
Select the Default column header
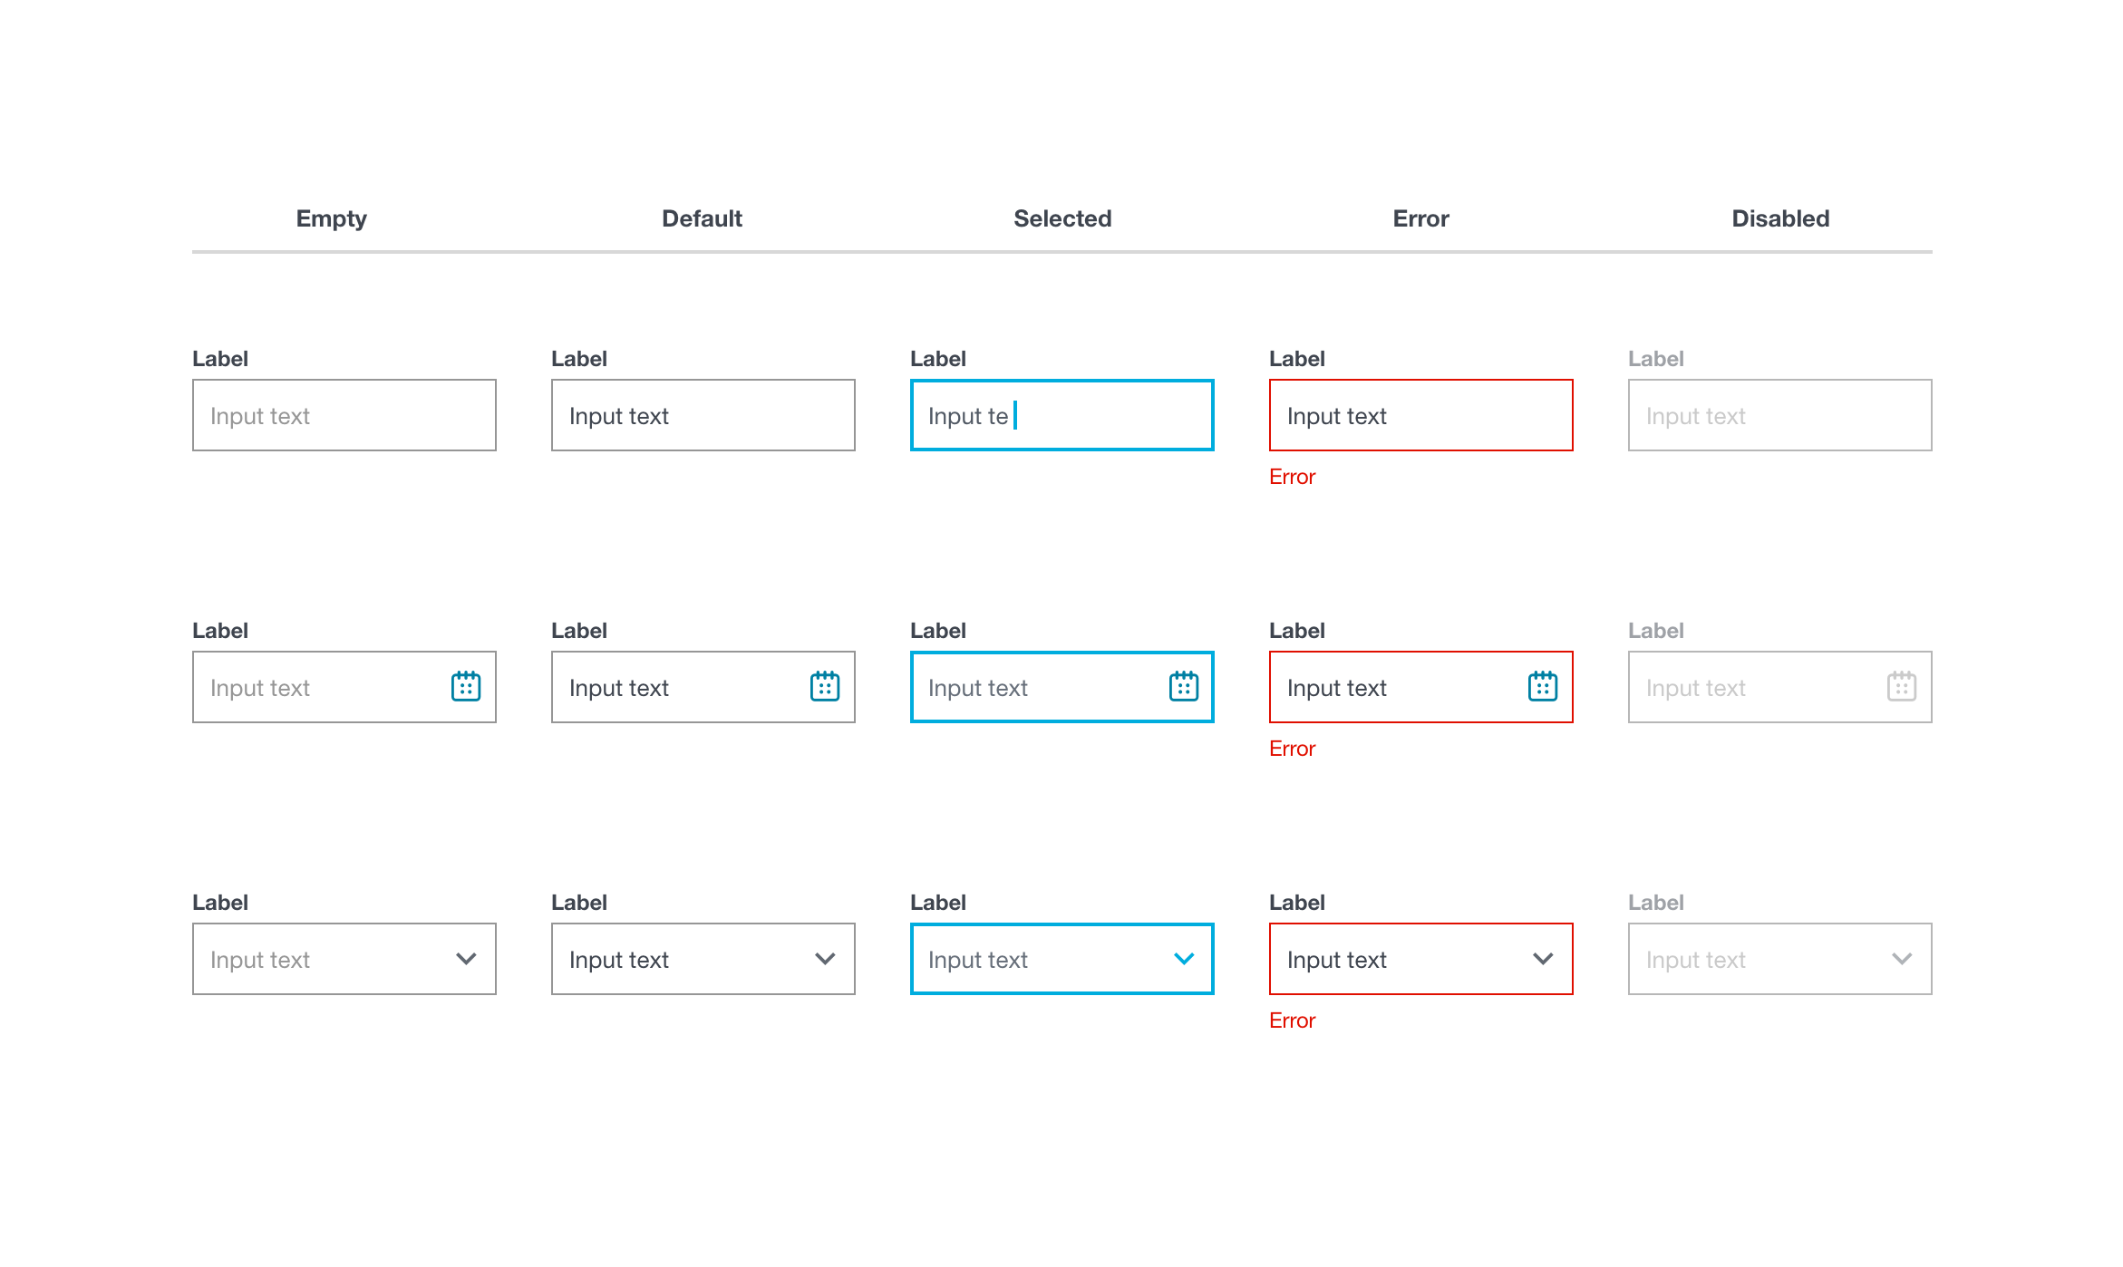tap(702, 218)
